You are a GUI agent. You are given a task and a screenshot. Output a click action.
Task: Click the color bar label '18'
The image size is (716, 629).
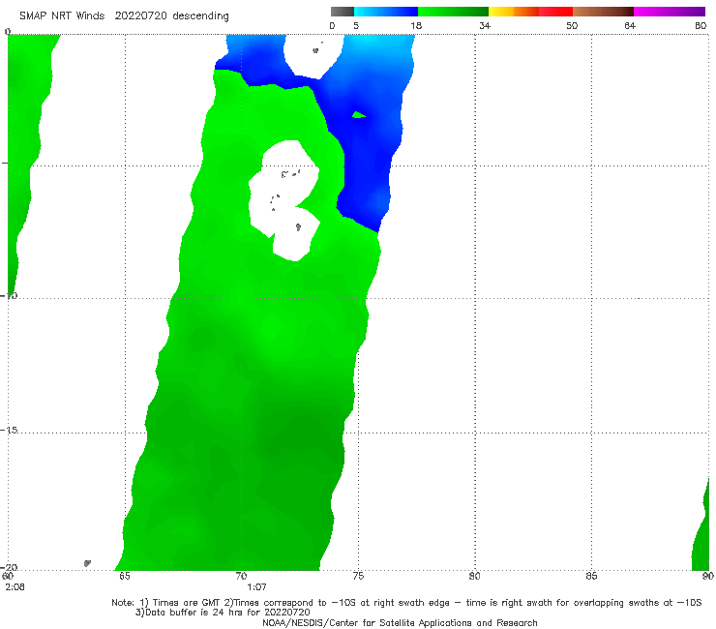416,25
